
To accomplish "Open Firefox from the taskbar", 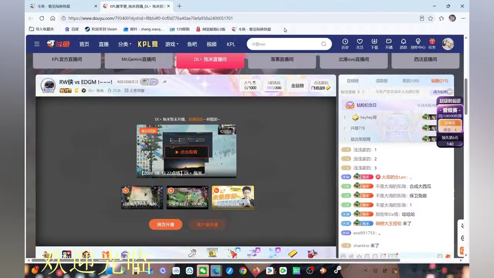I will click(x=256, y=271).
